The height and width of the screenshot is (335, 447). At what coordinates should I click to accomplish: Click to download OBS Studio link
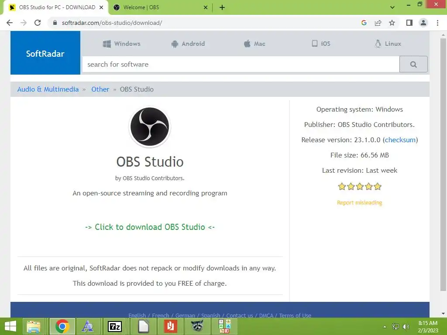click(x=150, y=227)
